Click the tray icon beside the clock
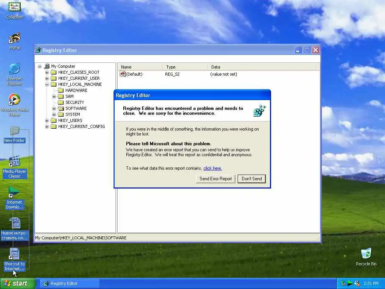The width and height of the screenshot is (385, 289). pyautogui.click(x=357, y=283)
